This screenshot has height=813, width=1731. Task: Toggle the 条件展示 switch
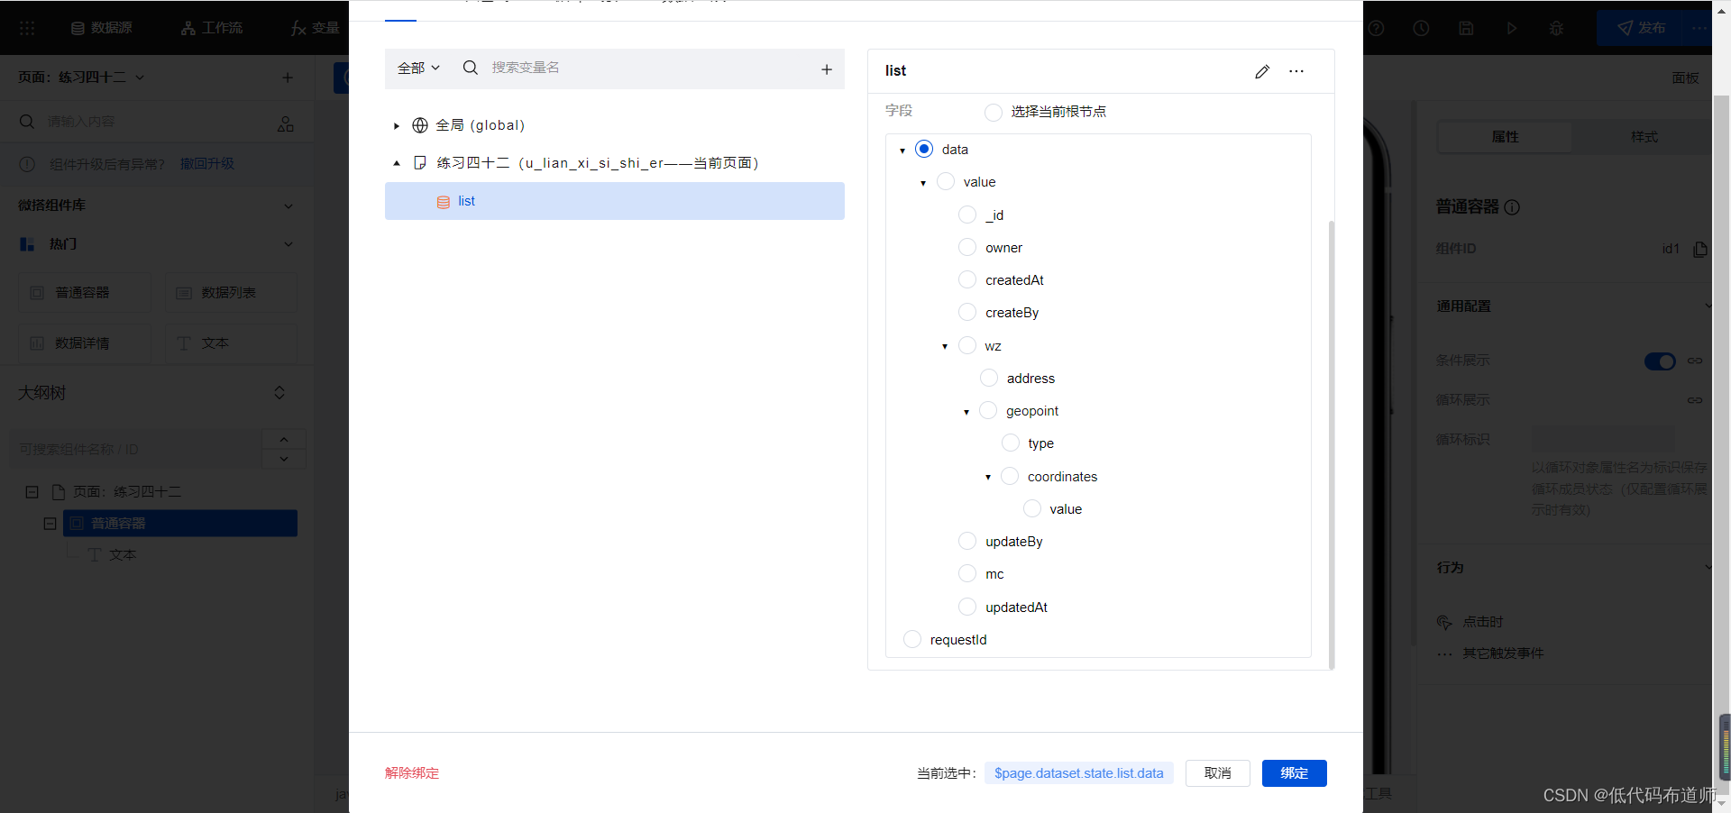click(1660, 361)
